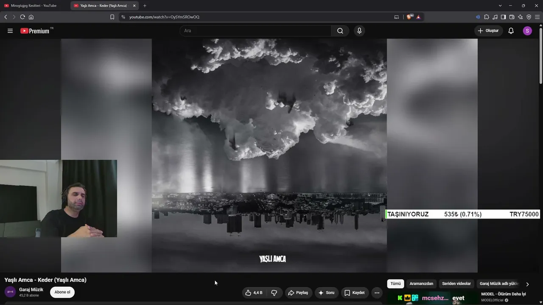Open YouTube notifications bell
The image size is (543, 305).
click(x=511, y=31)
